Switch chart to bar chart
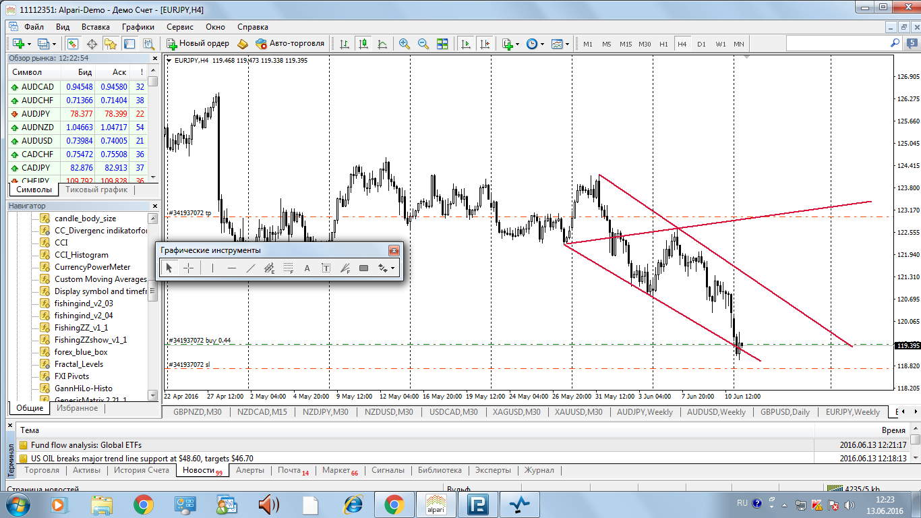This screenshot has width=921, height=518. [345, 44]
